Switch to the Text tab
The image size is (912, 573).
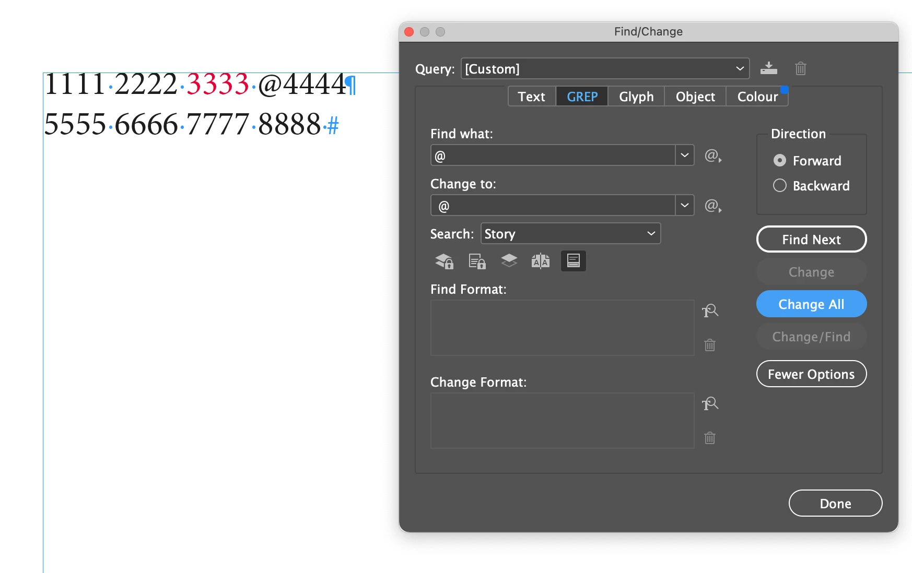[532, 97]
